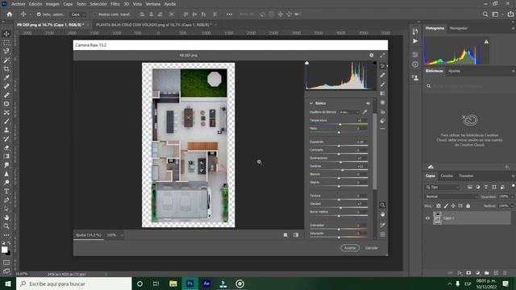
Task: Toggle Camera Raw full screen mode
Action: coord(382,56)
